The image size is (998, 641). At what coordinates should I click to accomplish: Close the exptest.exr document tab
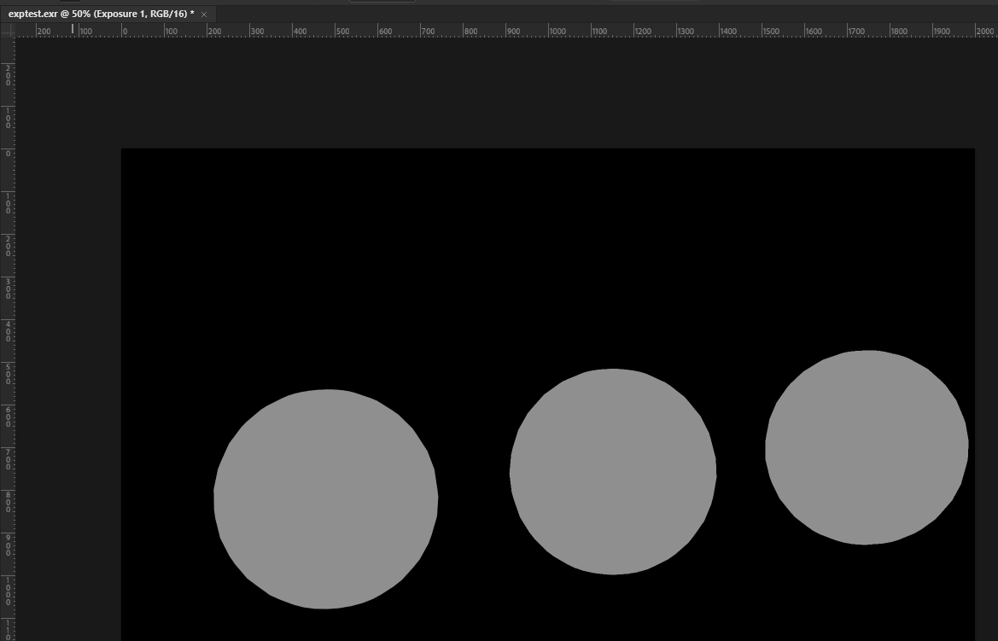(x=204, y=14)
